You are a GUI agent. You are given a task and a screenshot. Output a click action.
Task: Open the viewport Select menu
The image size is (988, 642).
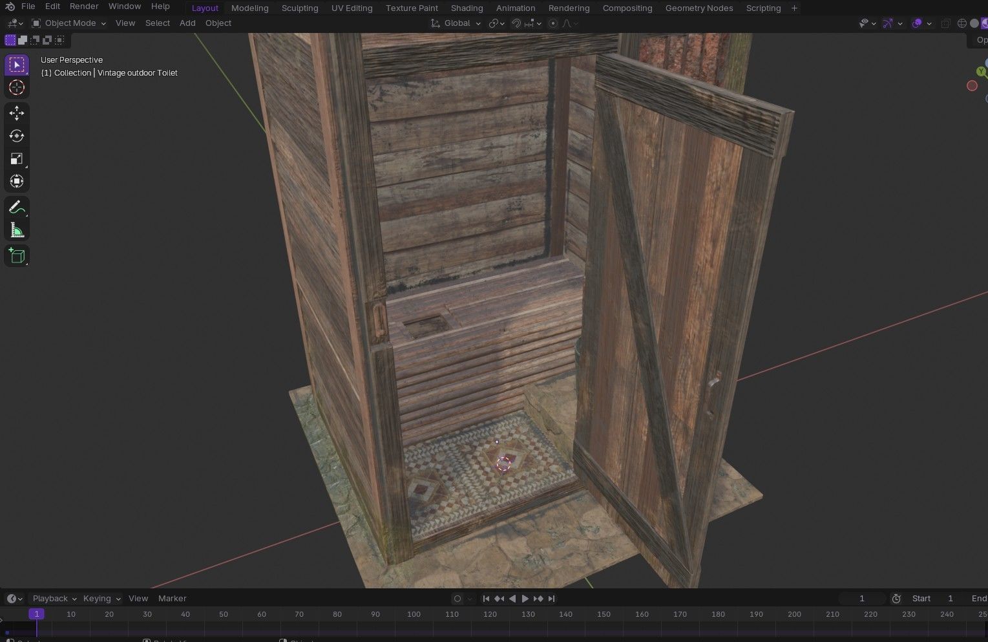point(158,23)
